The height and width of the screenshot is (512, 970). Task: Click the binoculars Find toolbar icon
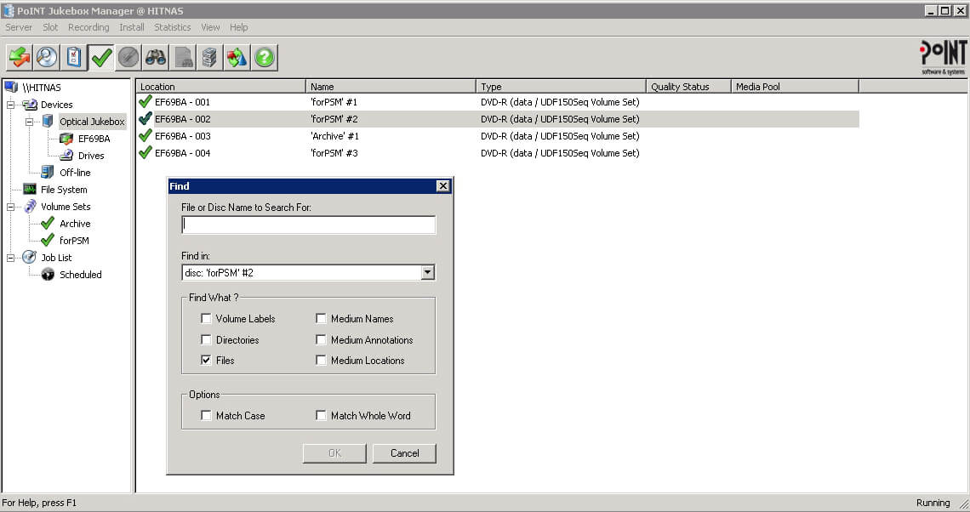pyautogui.click(x=155, y=58)
